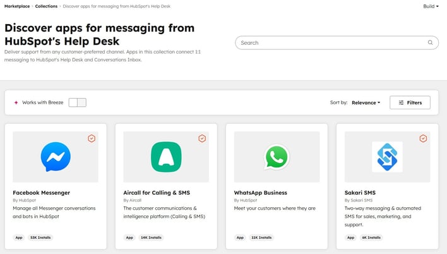The height and width of the screenshot is (254, 447).
Task: Open the Sort by Relevance dropdown
Action: (366, 102)
